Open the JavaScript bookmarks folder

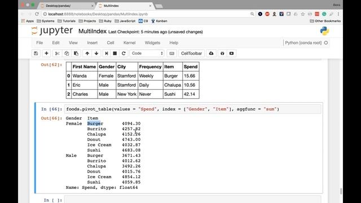coord(125,21)
